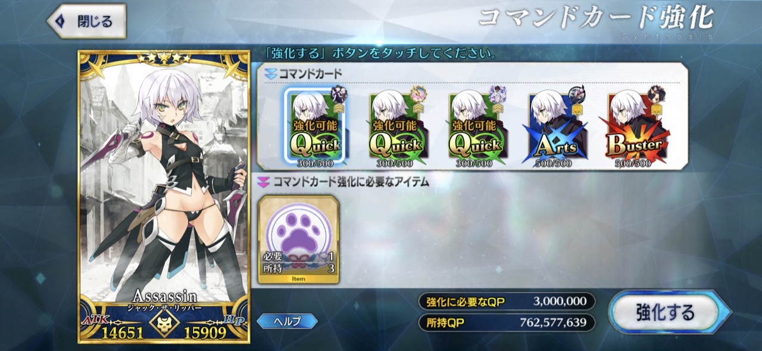This screenshot has height=351, width=762.
Task: Tap the command code icon on third Quick card
Action: [x=498, y=95]
